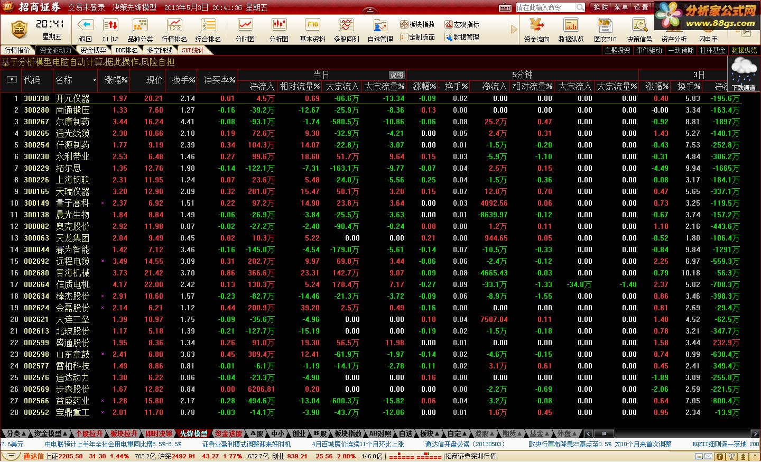The height and width of the screenshot is (462, 761).
Task: Switch to 多空阵线 tab
Action: [160, 50]
